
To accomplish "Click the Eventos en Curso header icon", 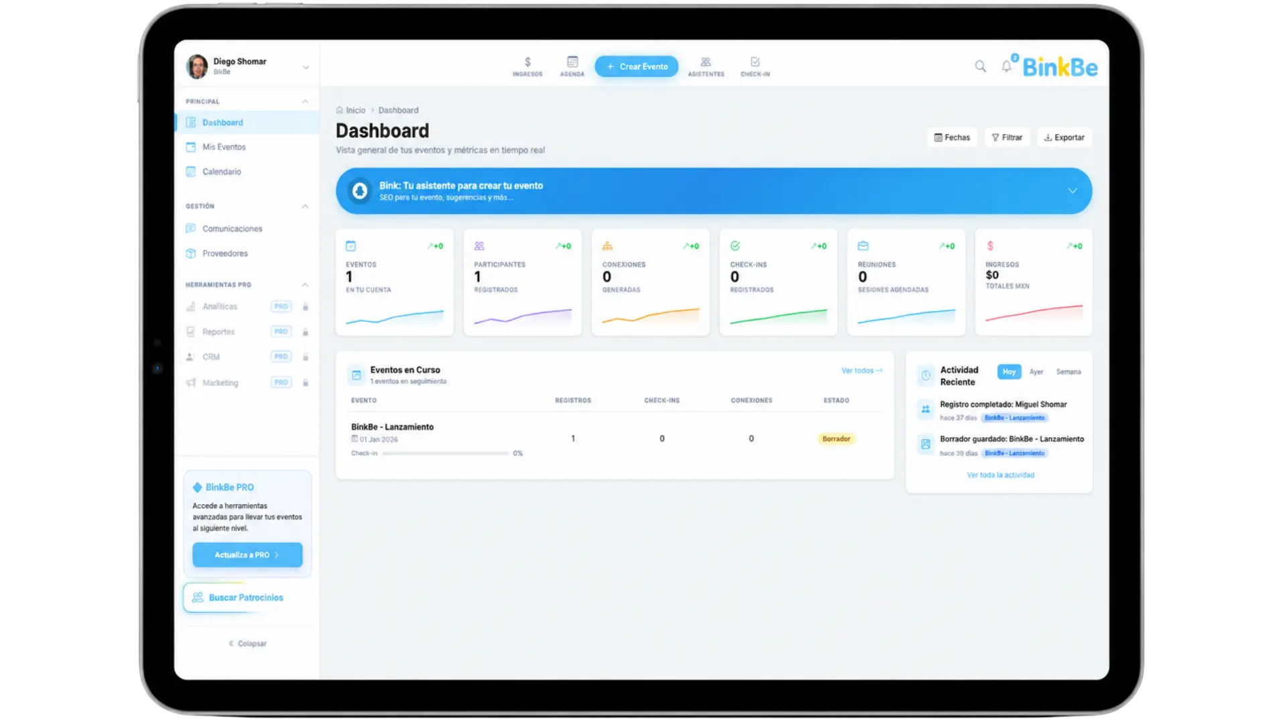I will [x=357, y=375].
